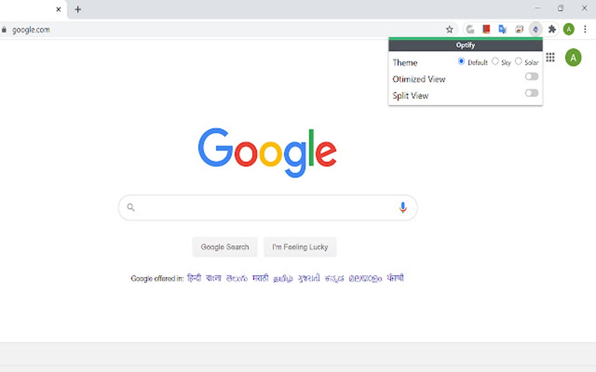Open the Grammarly extension icon
596x372 pixels.
469,29
